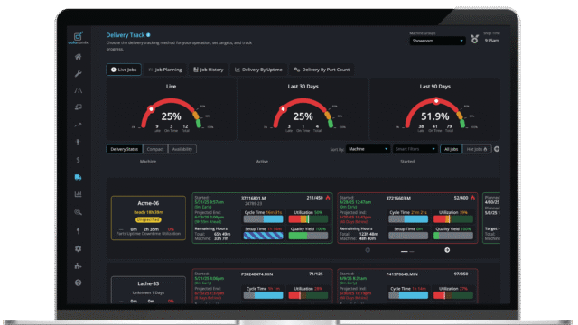This screenshot has height=325, width=578.
Task: Click the Shop Time 9:35am readout
Action: point(491,41)
